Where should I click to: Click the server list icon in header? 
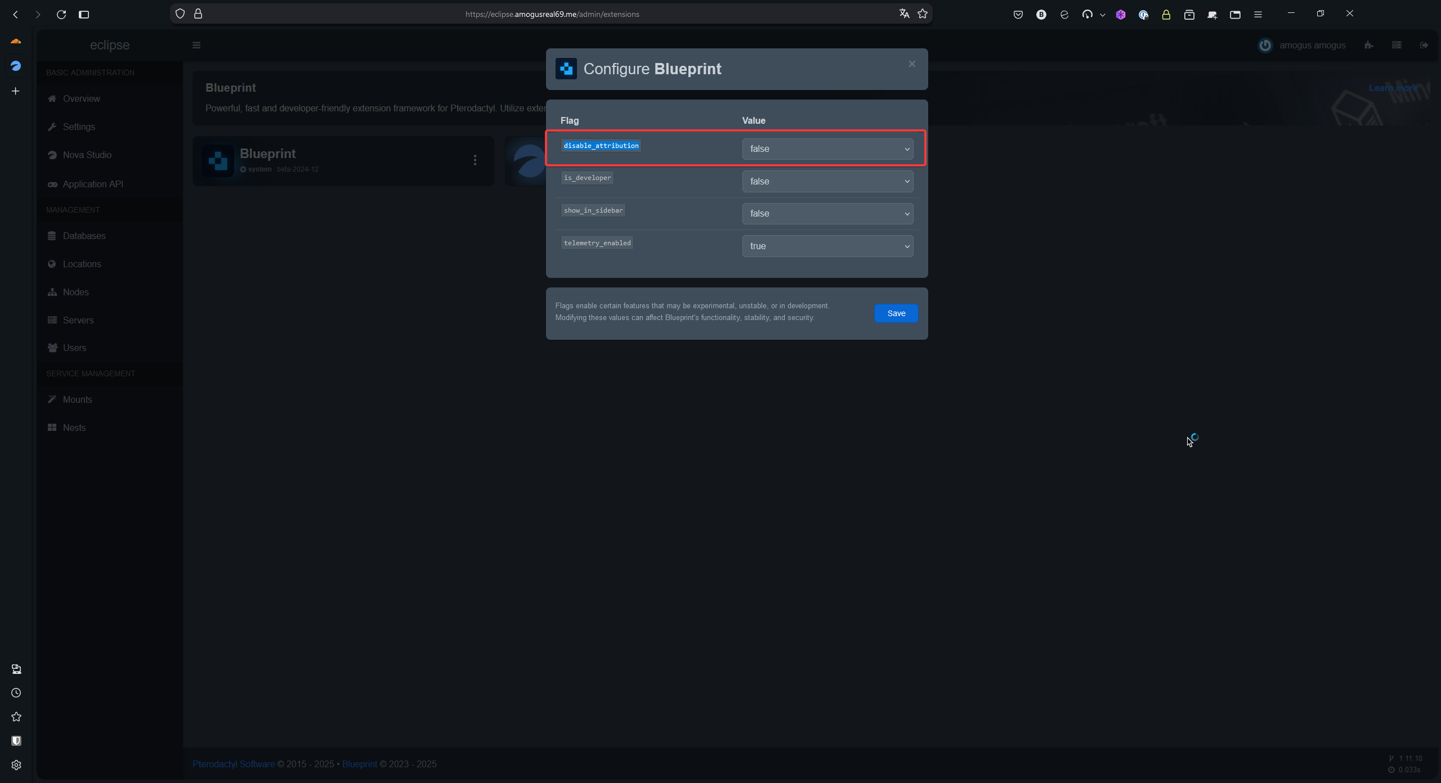pos(1397,45)
